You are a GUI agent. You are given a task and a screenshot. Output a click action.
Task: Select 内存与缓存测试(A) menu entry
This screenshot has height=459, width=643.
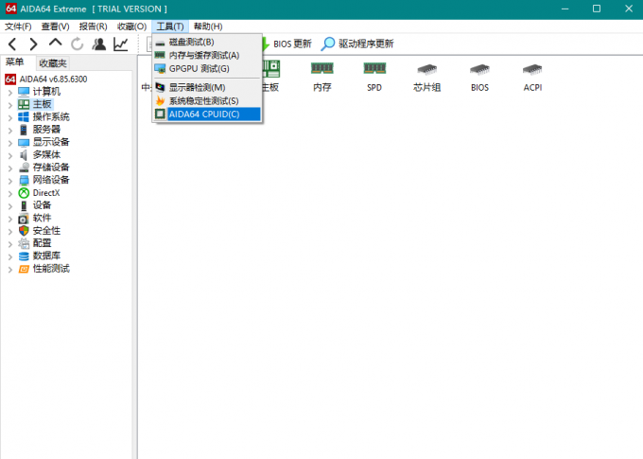point(207,55)
